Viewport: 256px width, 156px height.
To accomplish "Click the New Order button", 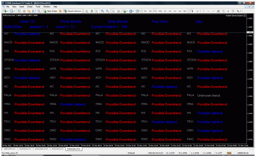I will click(50, 11).
